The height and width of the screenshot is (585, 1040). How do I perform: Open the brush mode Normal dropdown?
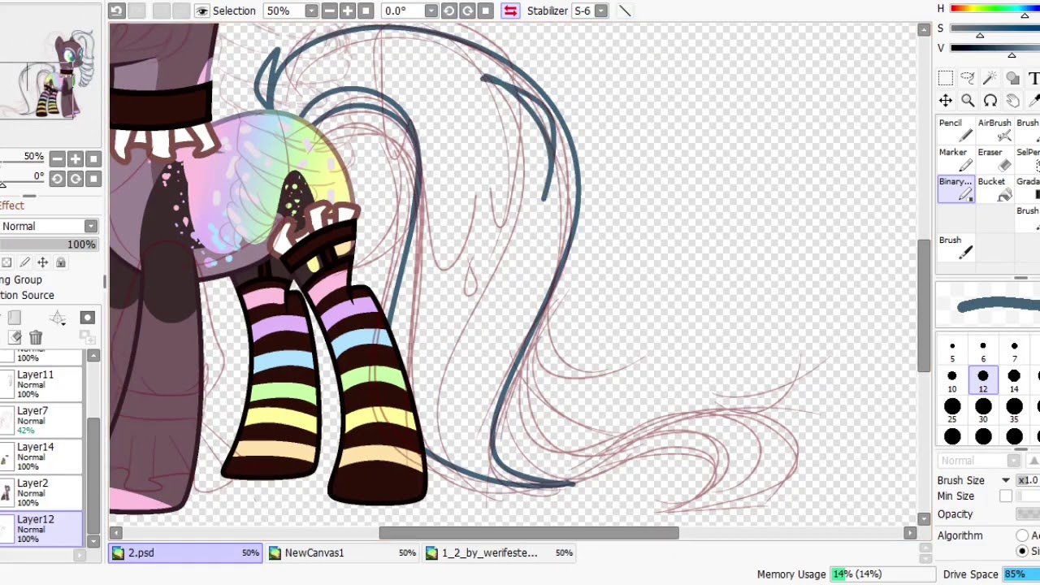(x=980, y=461)
